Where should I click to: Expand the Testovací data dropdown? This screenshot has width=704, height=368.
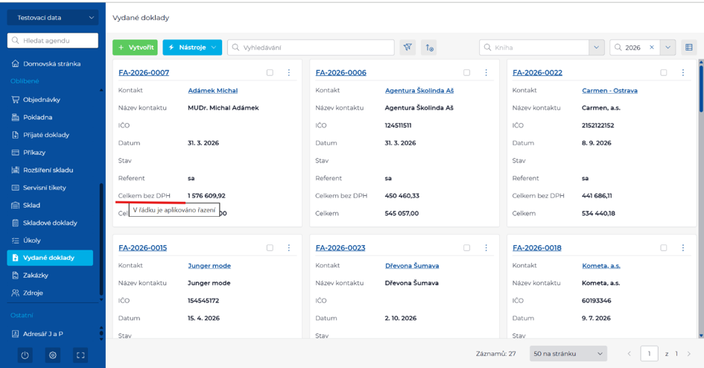point(53,17)
